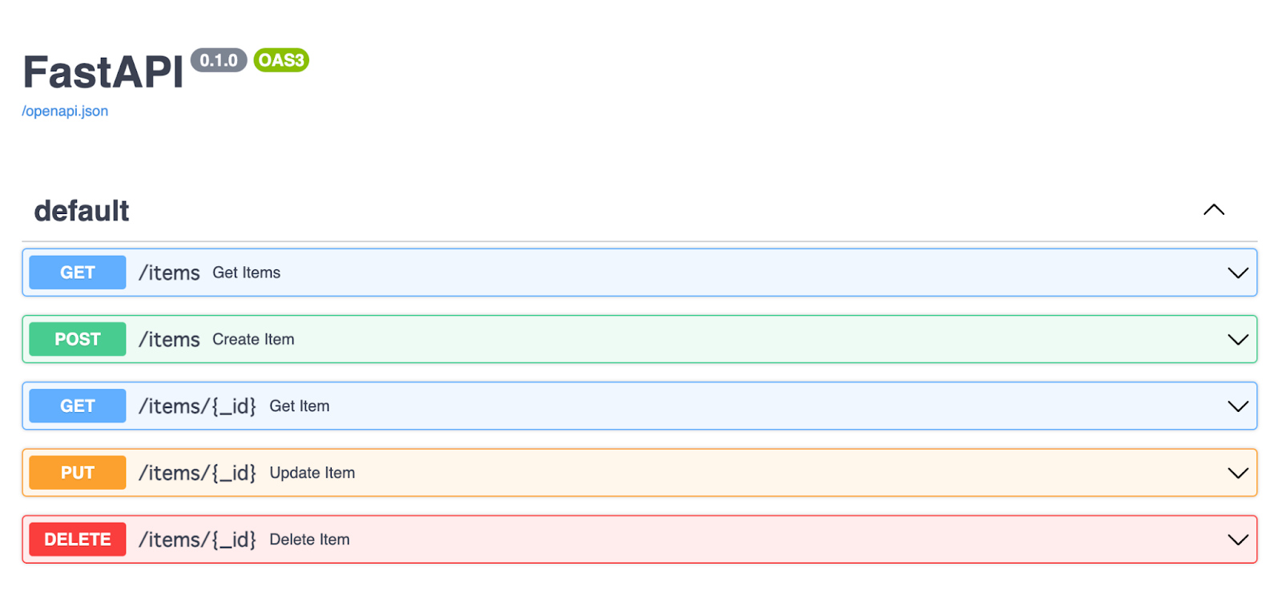The image size is (1282, 598).
Task: Click the OAS3 badge
Action: pyautogui.click(x=281, y=60)
